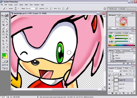Select the History Brush tool

click(x=7, y=31)
